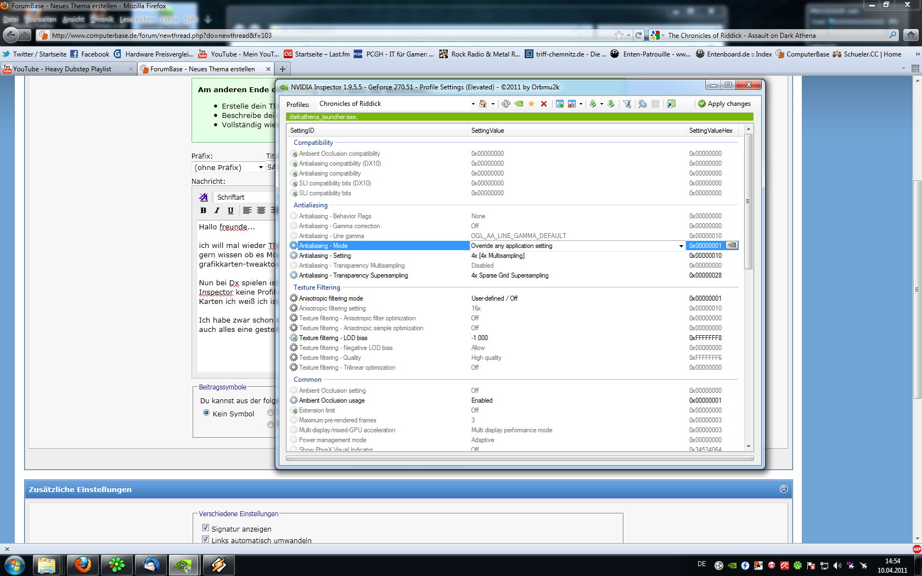
Task: Open Bearbeiten menu in Firefox
Action: pos(41,19)
